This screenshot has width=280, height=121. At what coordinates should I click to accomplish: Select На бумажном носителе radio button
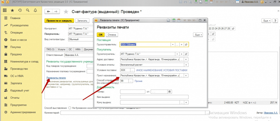(x=69, y=108)
